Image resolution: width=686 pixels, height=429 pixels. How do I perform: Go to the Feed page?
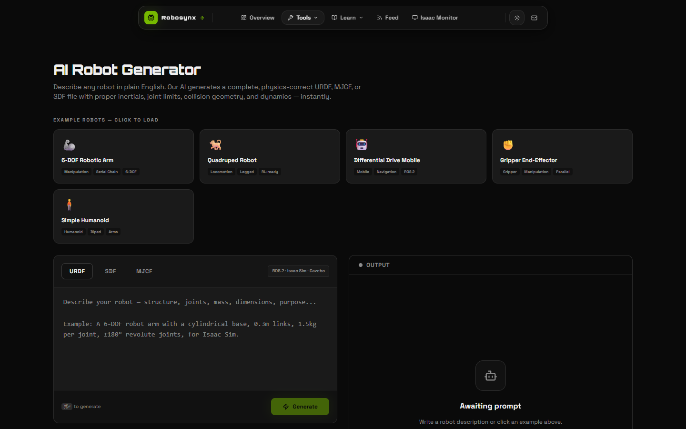point(388,18)
